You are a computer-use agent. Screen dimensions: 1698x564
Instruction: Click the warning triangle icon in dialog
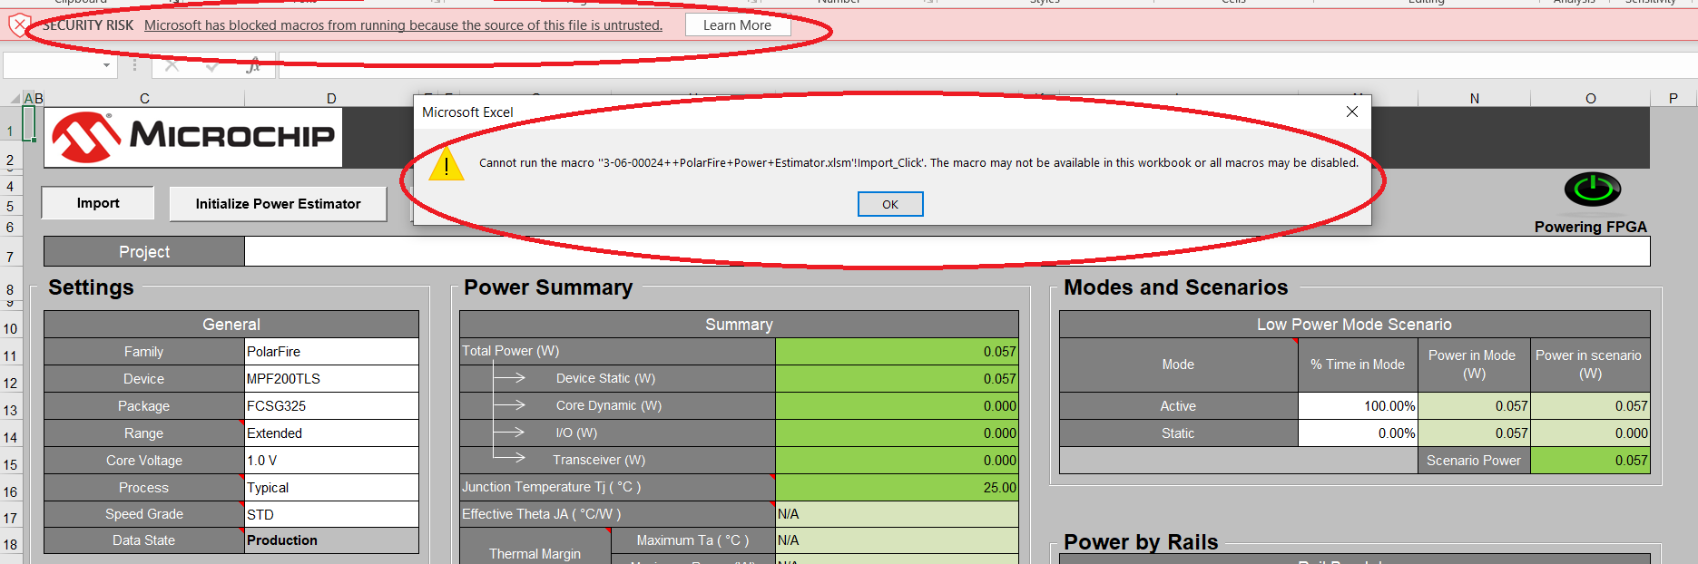pyautogui.click(x=446, y=164)
